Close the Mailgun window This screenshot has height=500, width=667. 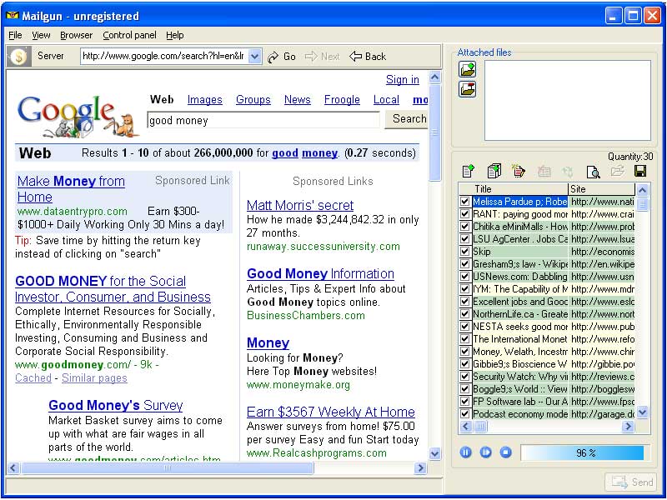[651, 16]
